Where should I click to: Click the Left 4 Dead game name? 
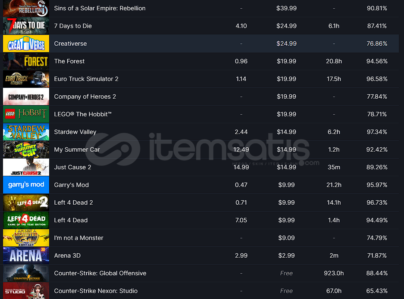coord(71,220)
